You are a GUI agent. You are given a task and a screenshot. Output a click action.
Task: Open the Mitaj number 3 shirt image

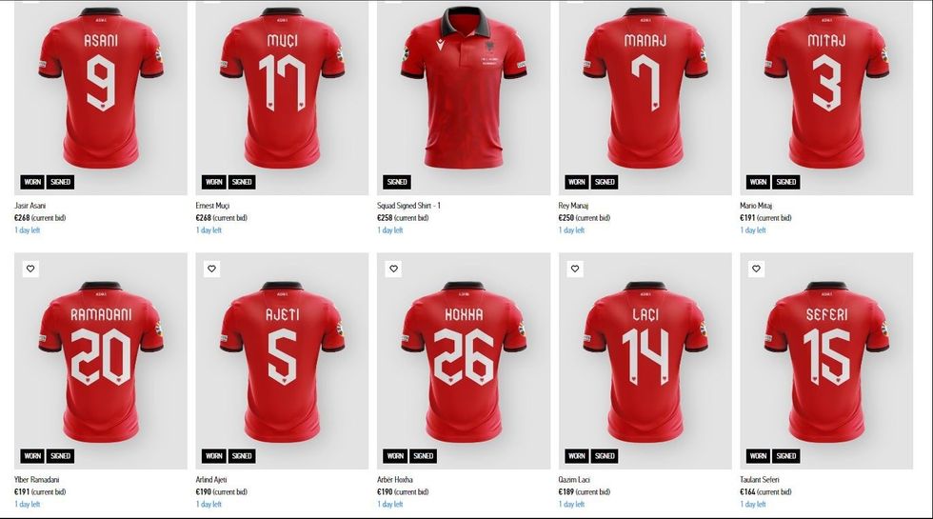(826, 97)
